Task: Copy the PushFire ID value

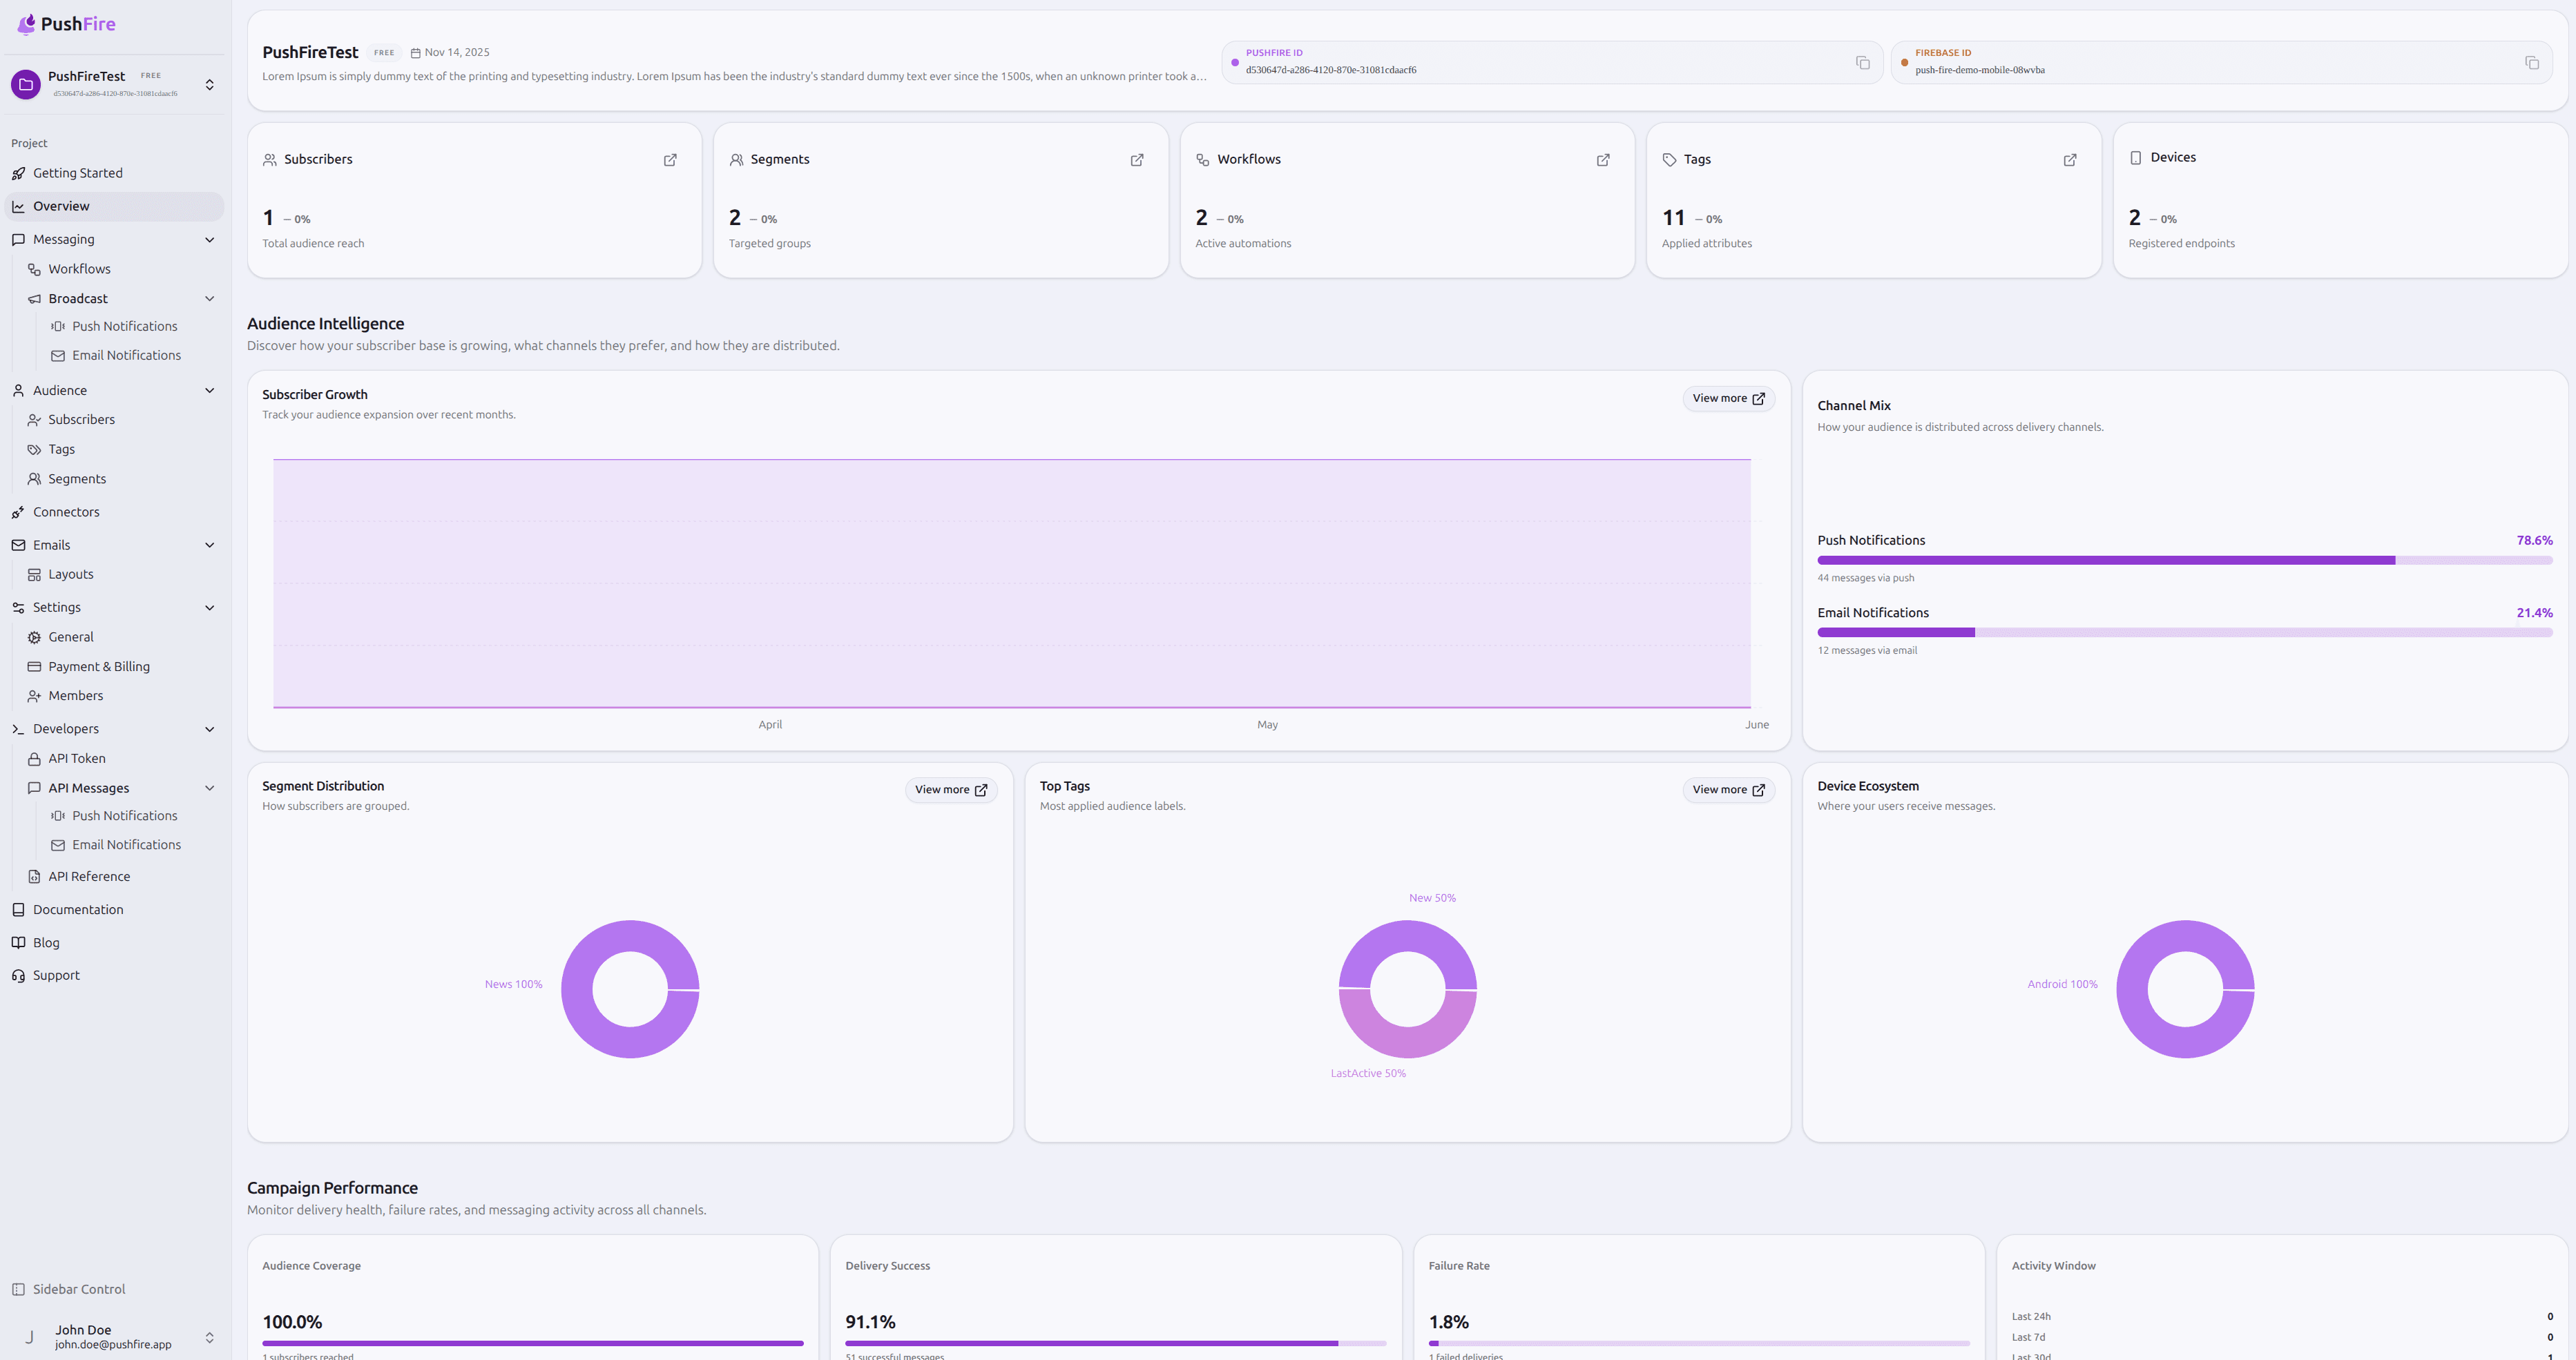Action: click(x=1862, y=63)
